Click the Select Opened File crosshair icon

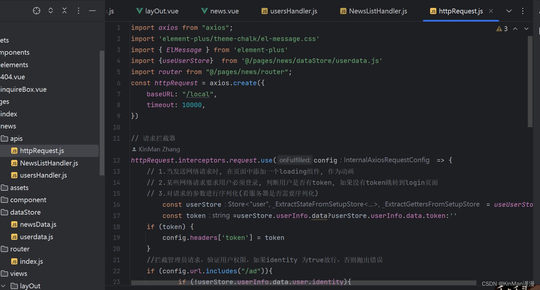(36, 11)
